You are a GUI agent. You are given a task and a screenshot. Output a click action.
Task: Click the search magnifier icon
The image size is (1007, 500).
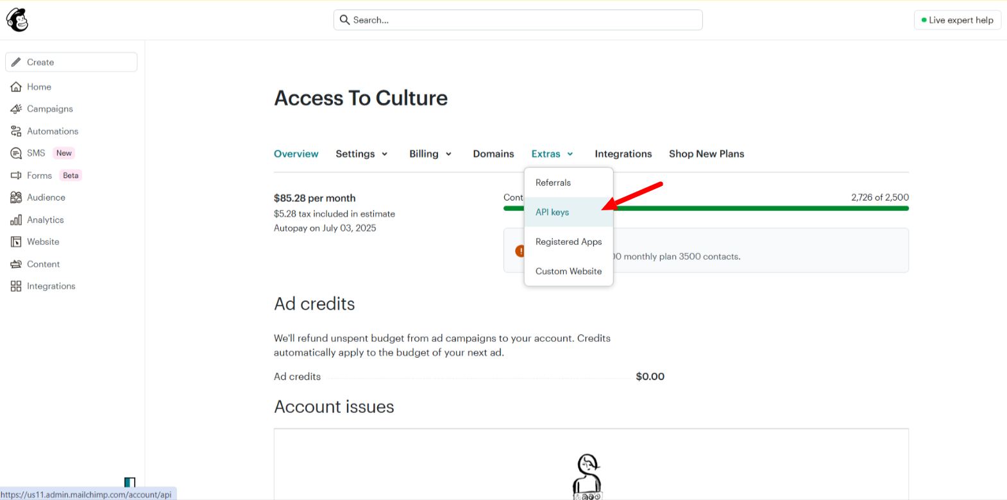344,20
